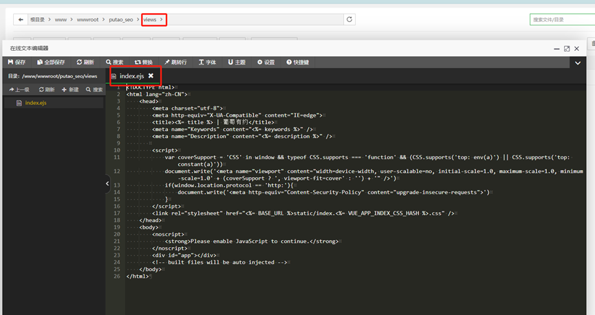Viewport: 595px width, 315px height.
Task: Click the '</html>' closing tag line
Action: coord(138,277)
